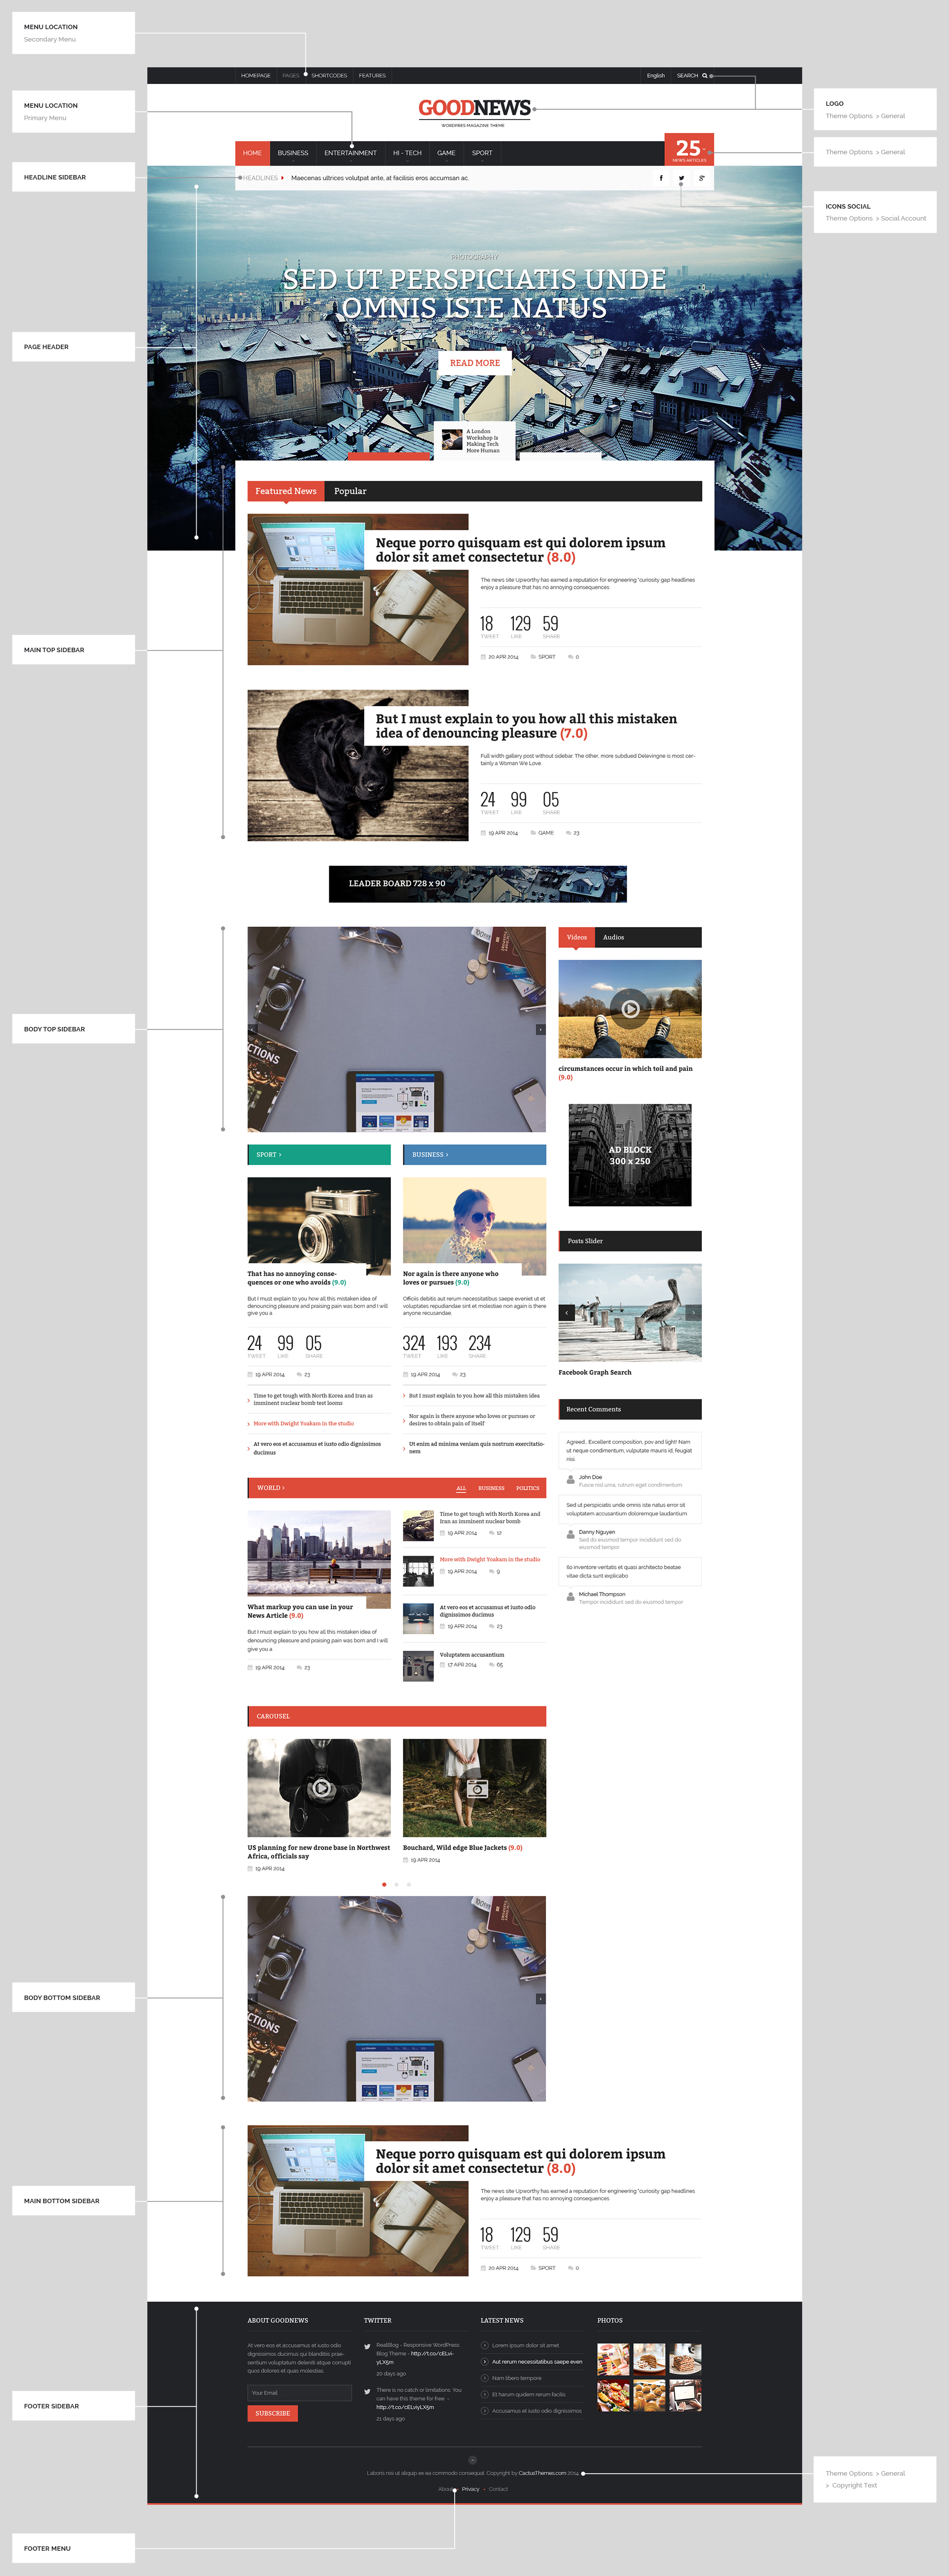Click next arrow on top image slider
The width and height of the screenshot is (949, 2576).
[x=540, y=1029]
